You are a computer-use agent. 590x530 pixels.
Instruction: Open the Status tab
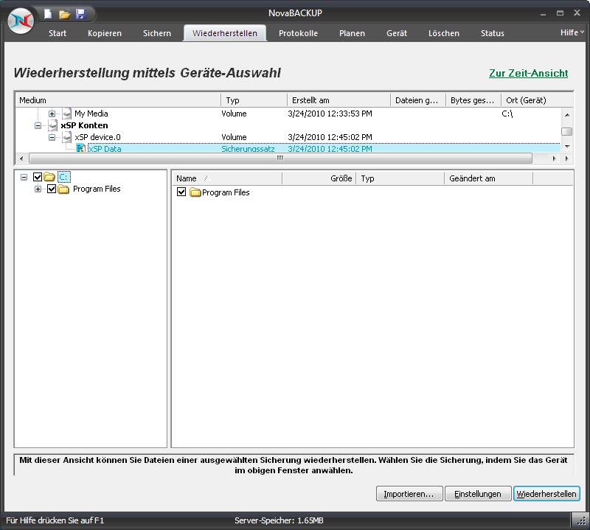click(492, 33)
